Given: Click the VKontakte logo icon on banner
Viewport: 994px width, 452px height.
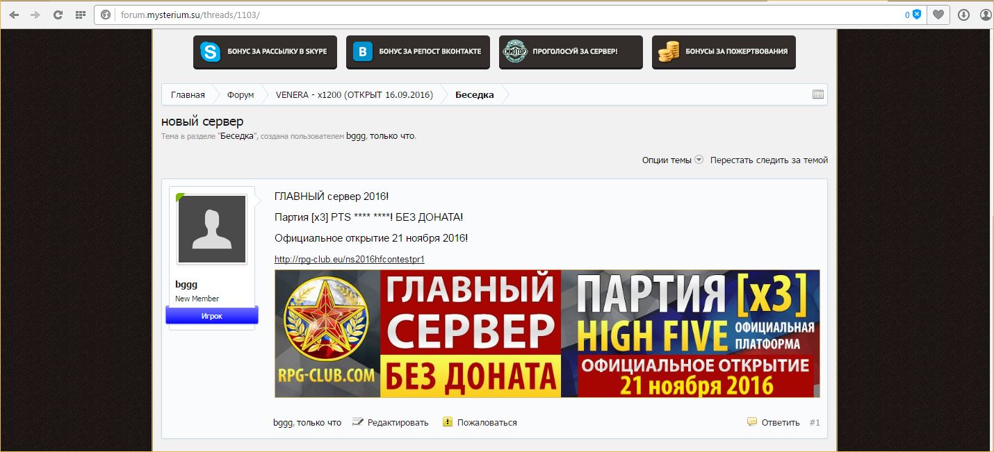Looking at the screenshot, I should pos(362,52).
